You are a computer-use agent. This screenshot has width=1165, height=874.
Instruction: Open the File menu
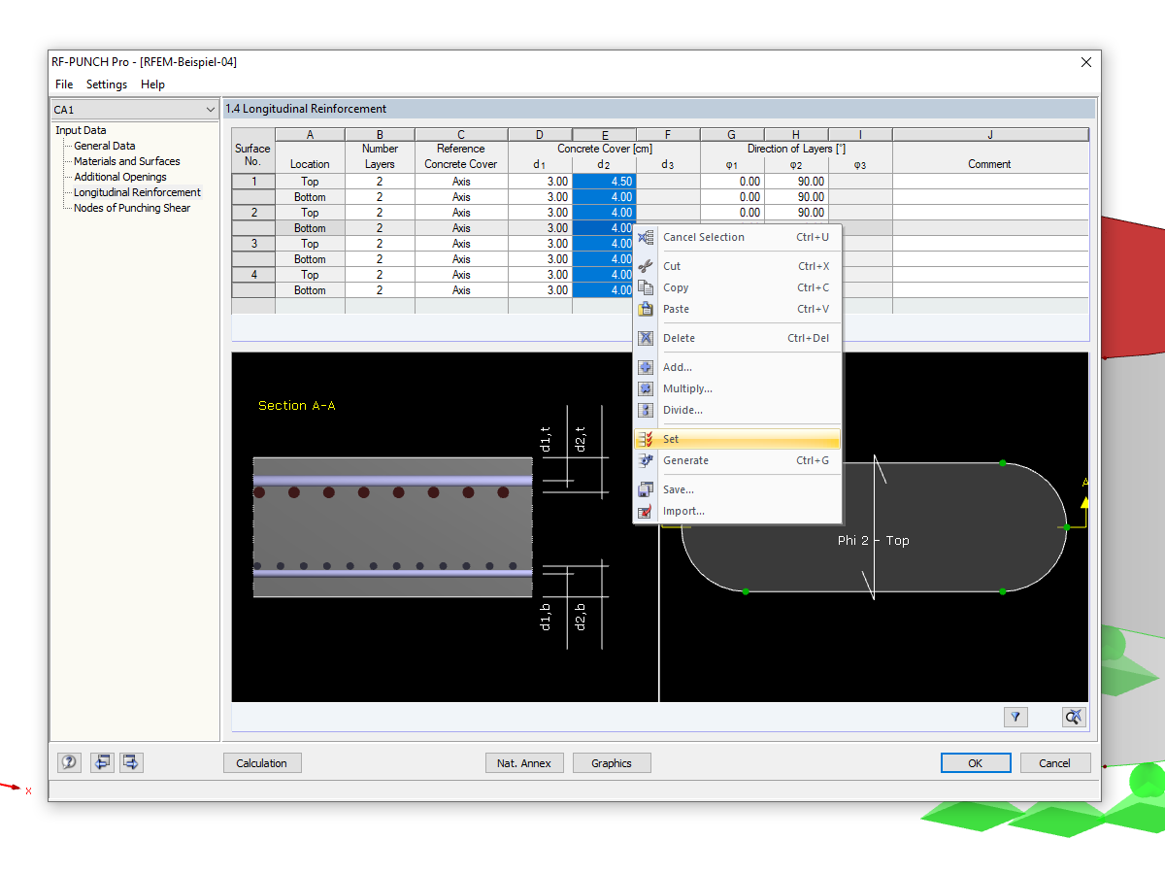(x=64, y=84)
